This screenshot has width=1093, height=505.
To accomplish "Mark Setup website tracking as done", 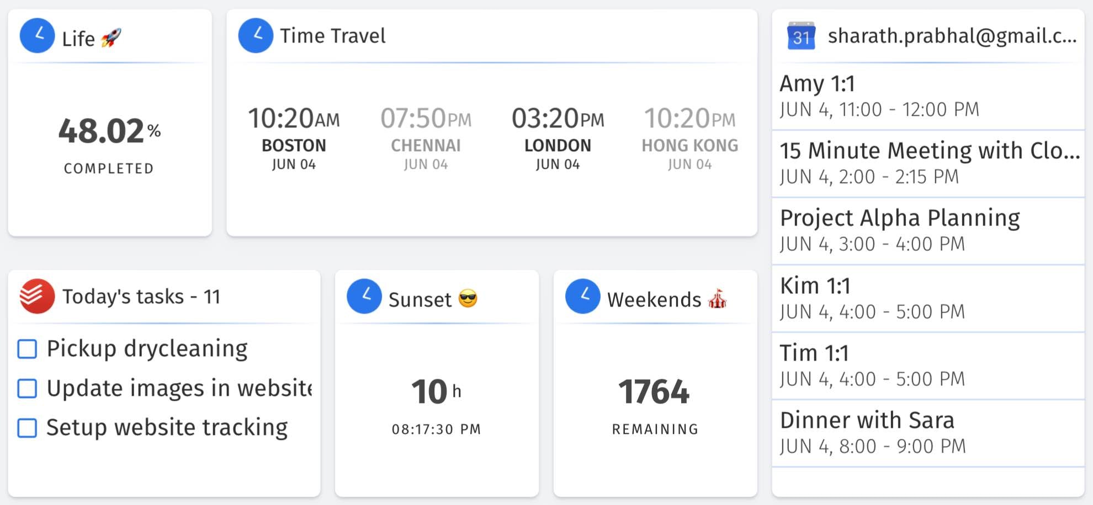I will click(28, 428).
